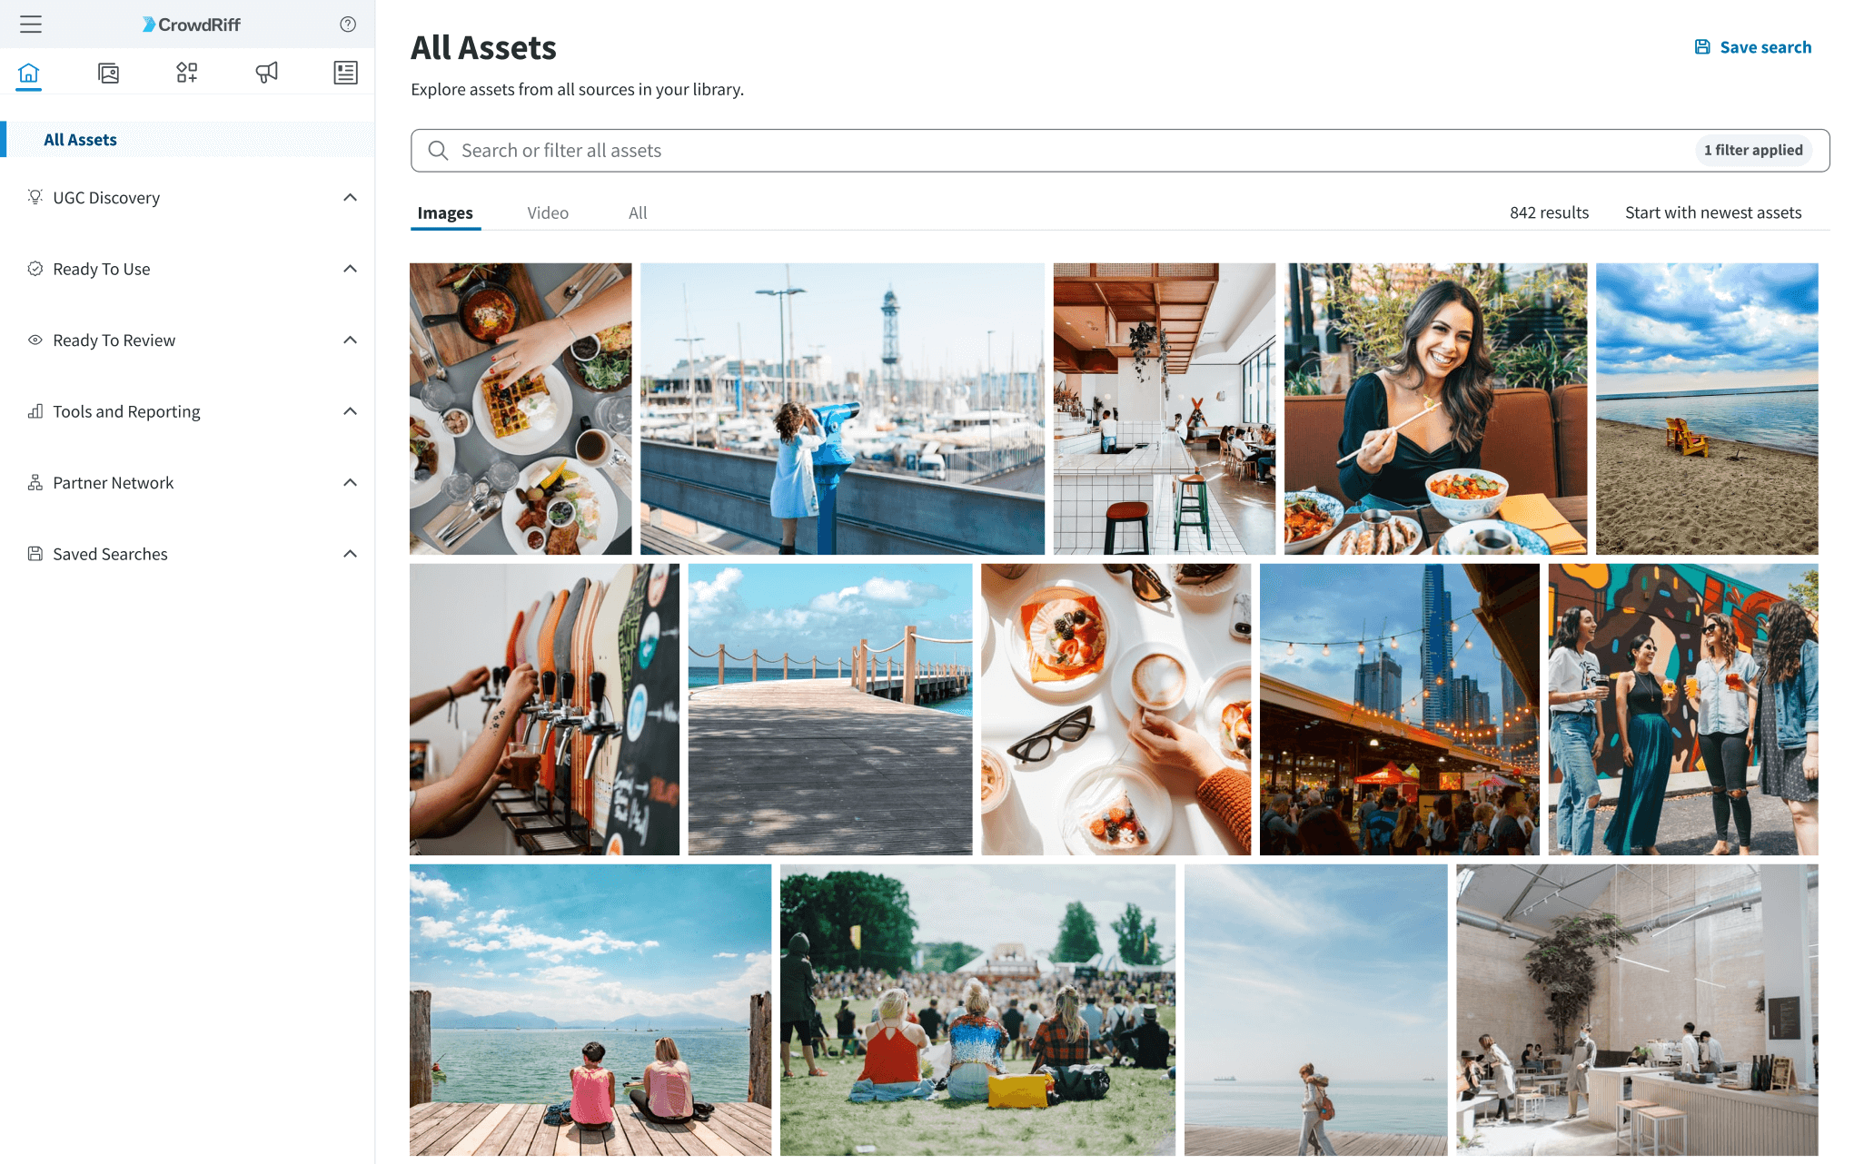1864x1164 pixels.
Task: Toggle the Tools and Reporting chevron
Action: (x=350, y=411)
